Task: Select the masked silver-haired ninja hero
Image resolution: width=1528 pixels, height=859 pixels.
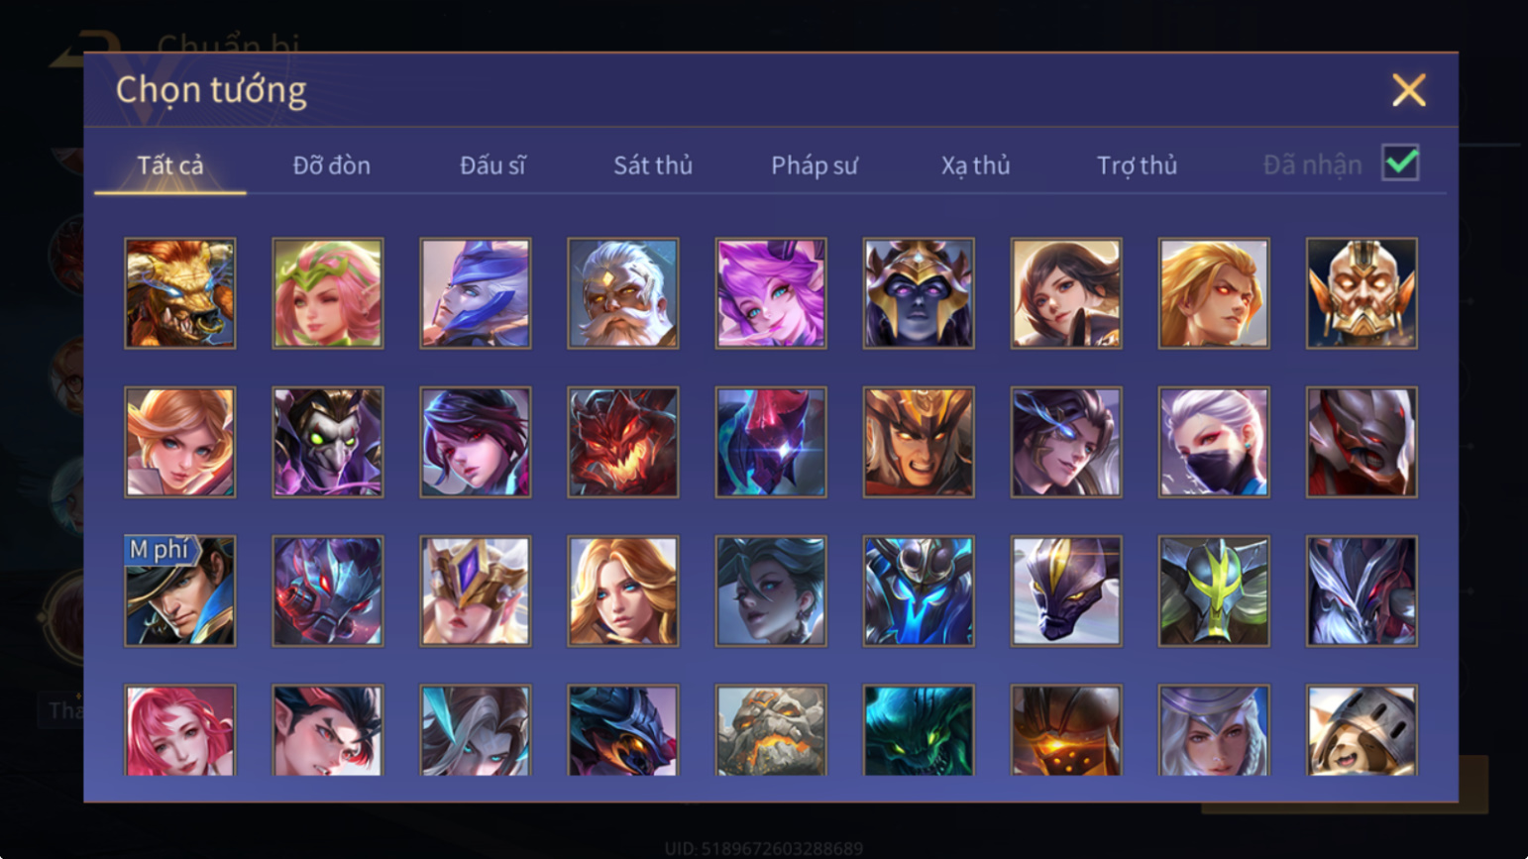Action: point(1214,442)
